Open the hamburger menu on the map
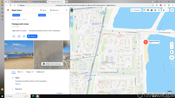The width and height of the screenshot is (175, 98). [x=172, y=10]
